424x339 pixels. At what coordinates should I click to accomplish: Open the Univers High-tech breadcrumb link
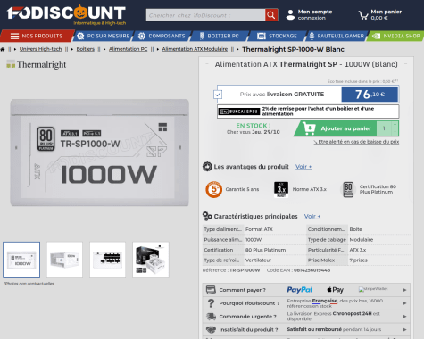click(x=40, y=49)
